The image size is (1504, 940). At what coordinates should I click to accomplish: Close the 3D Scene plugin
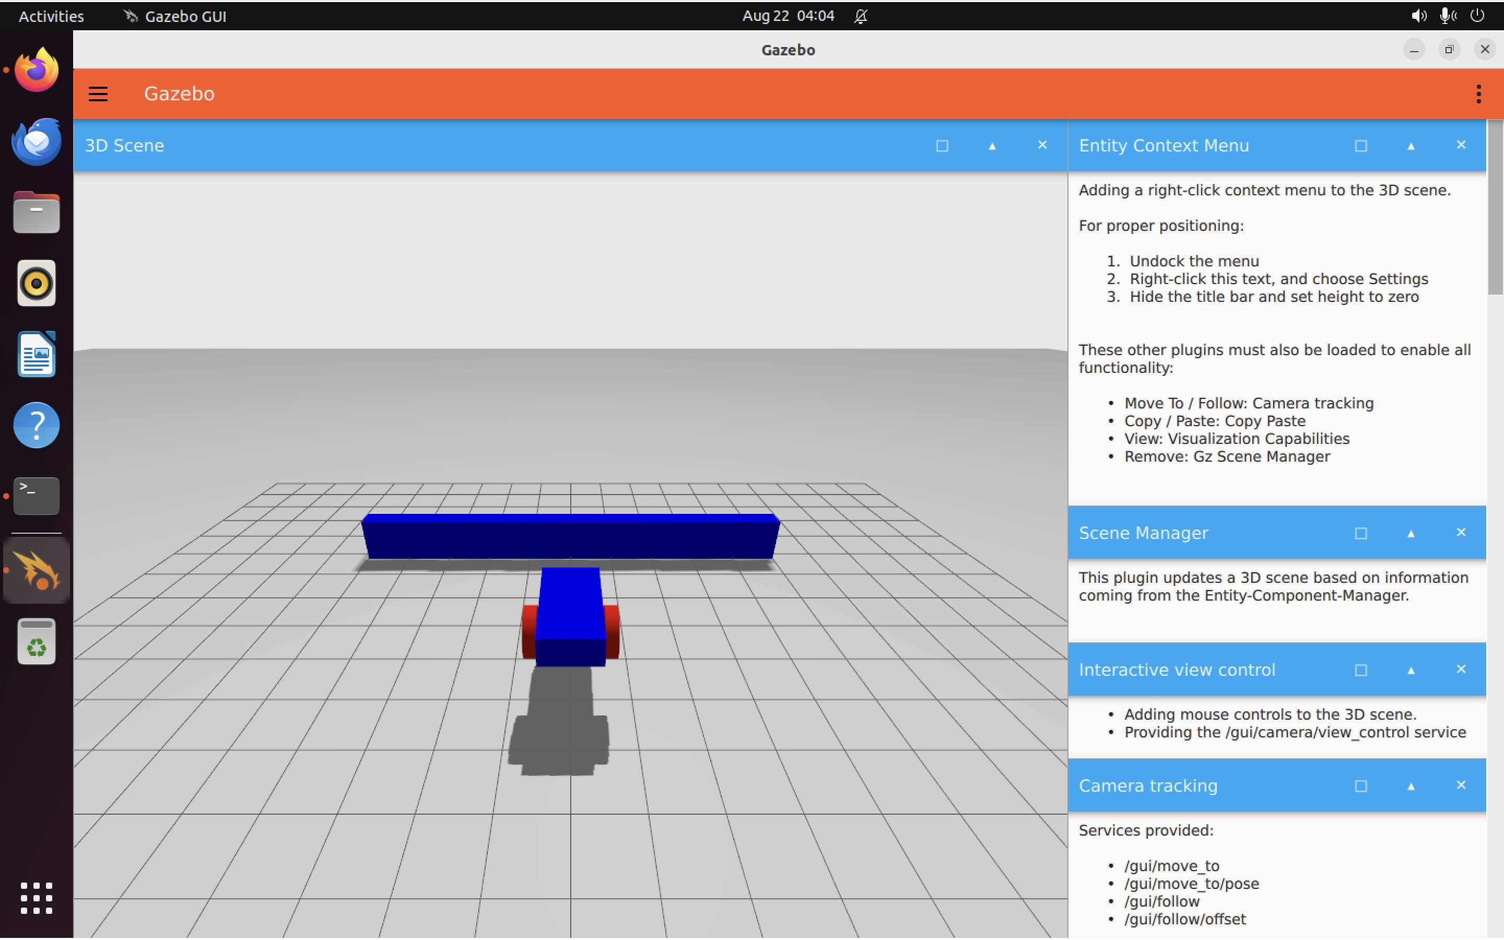point(1042,145)
